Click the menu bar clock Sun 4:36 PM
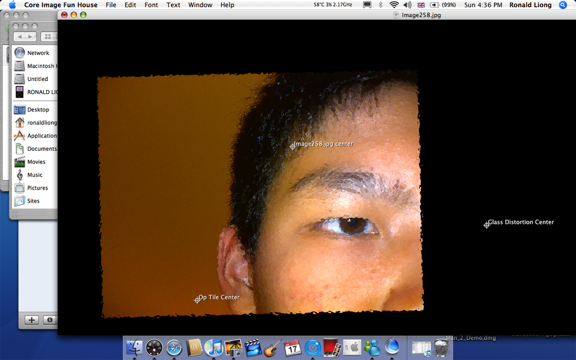Screen dimensions: 576x360 pyautogui.click(x=483, y=4)
